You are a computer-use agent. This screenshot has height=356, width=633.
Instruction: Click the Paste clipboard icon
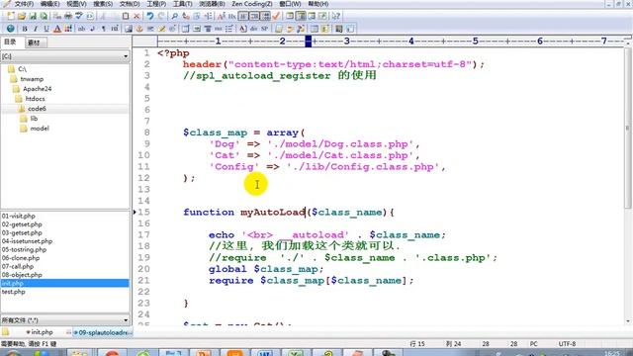click(126, 16)
